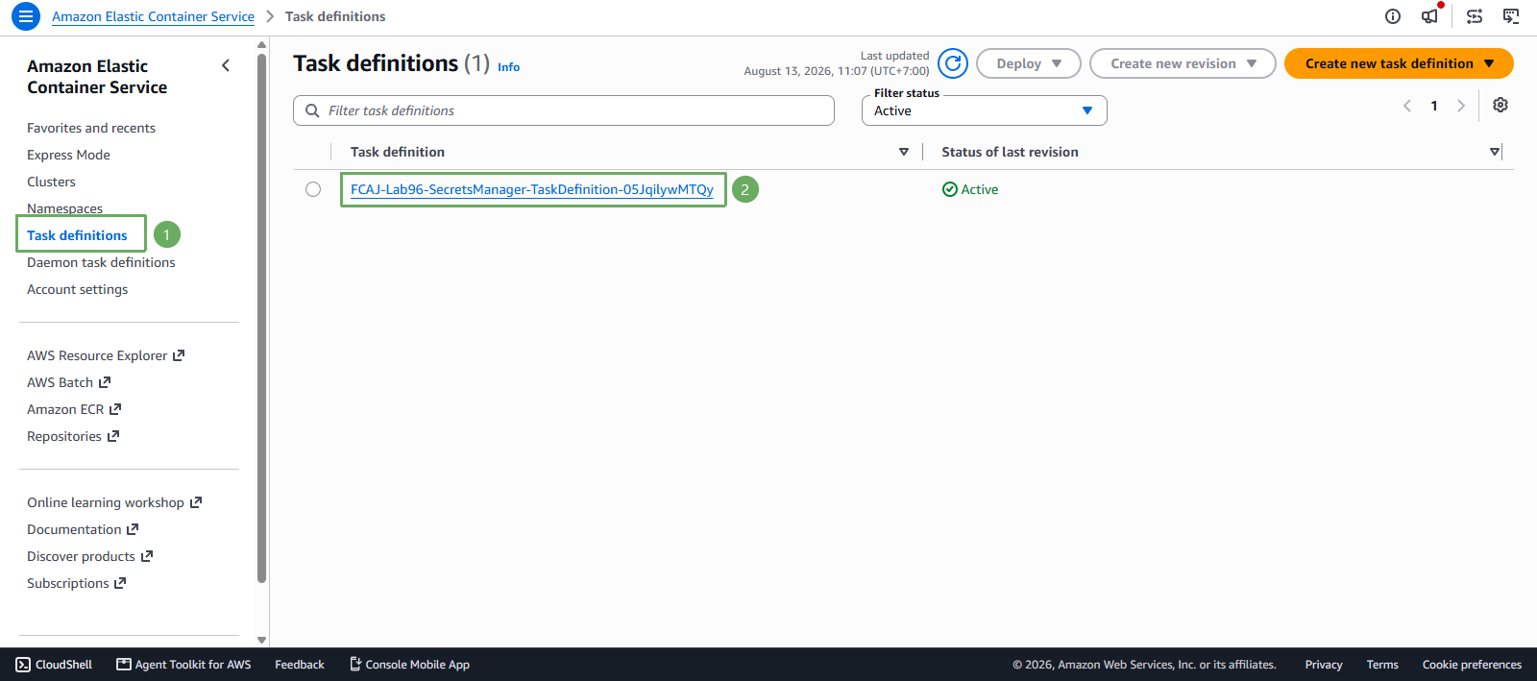Screen dimensions: 1537x681
Task: Open AWS Batch external link
Action: 68,382
